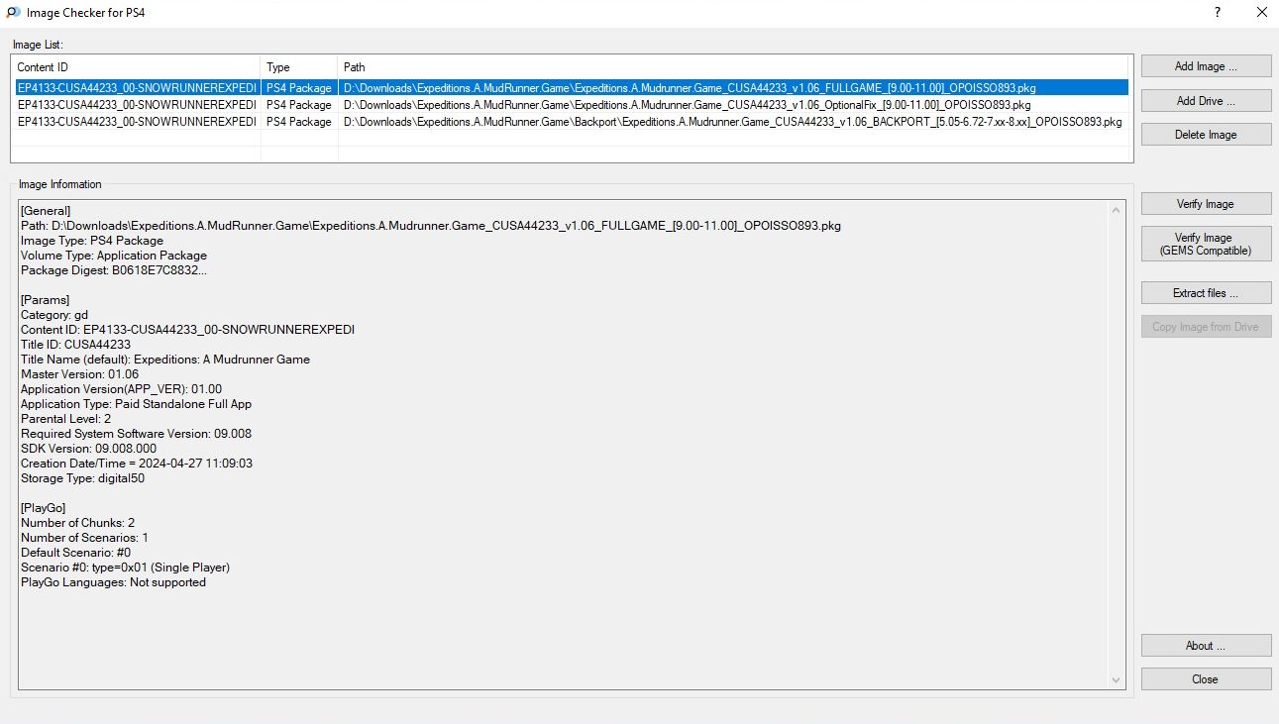This screenshot has width=1279, height=724.
Task: Click the Application Type line
Action: click(137, 404)
